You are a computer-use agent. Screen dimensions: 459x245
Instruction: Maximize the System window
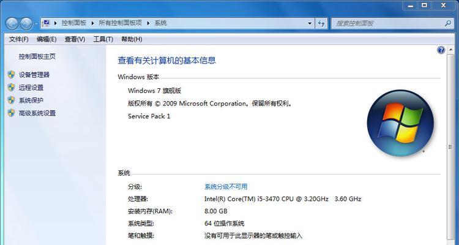[x=425, y=6]
